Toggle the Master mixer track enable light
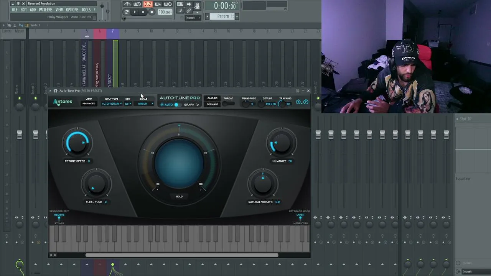Screen dimensions: 491x276 20,99
